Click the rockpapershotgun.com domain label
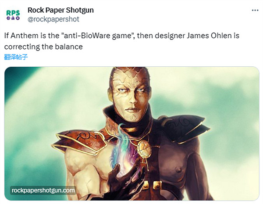This screenshot has height=205, width=263. point(43,191)
